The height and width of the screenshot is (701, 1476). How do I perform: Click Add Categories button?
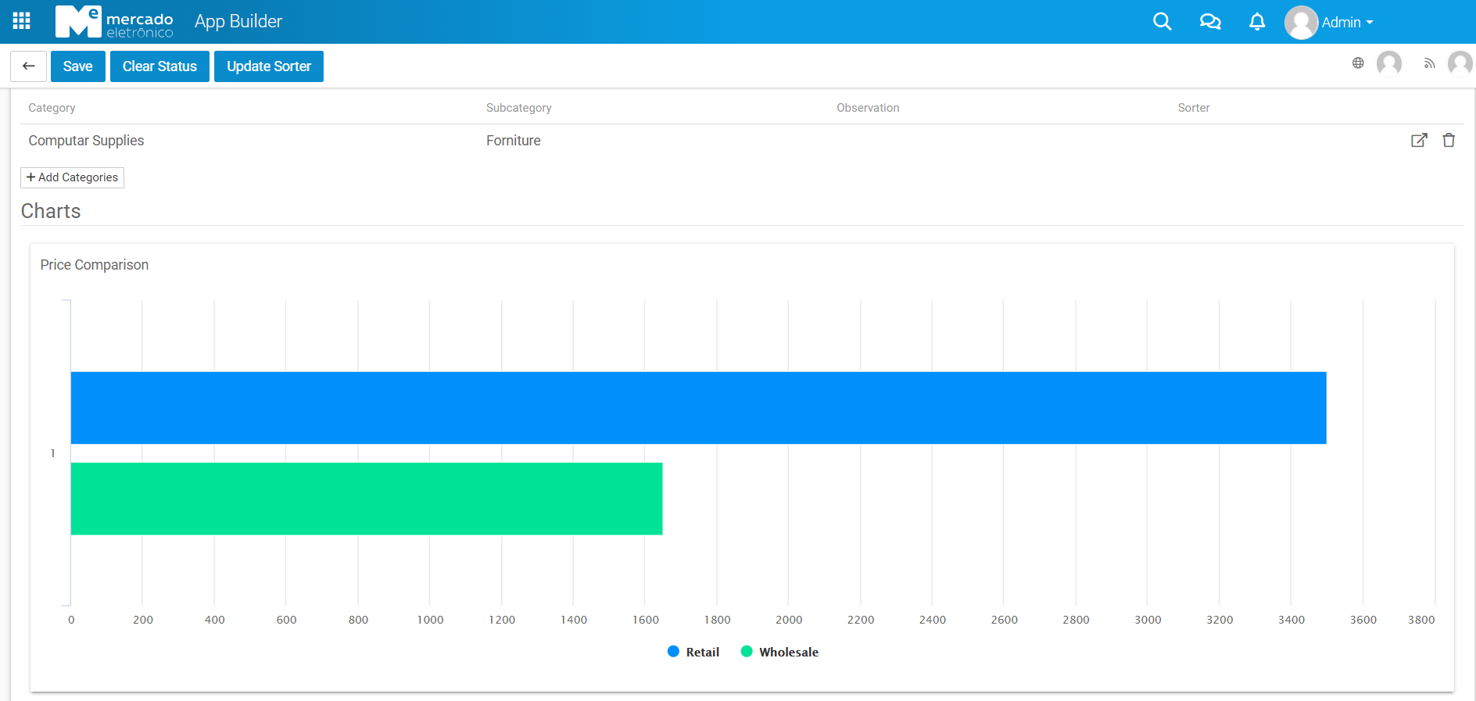(x=72, y=177)
